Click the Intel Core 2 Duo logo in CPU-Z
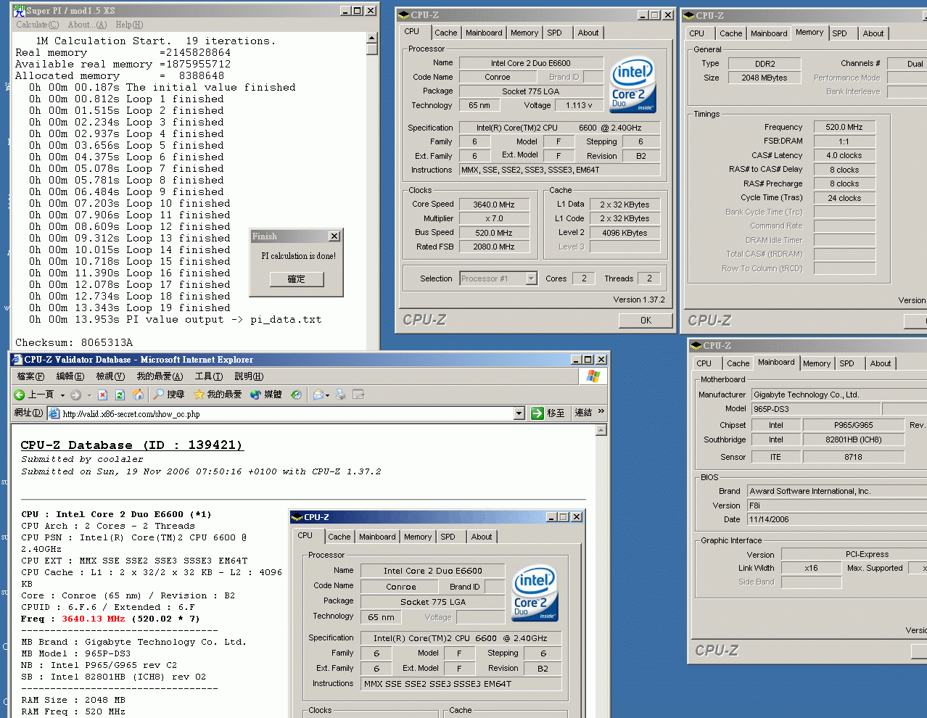927x718 pixels. point(633,85)
